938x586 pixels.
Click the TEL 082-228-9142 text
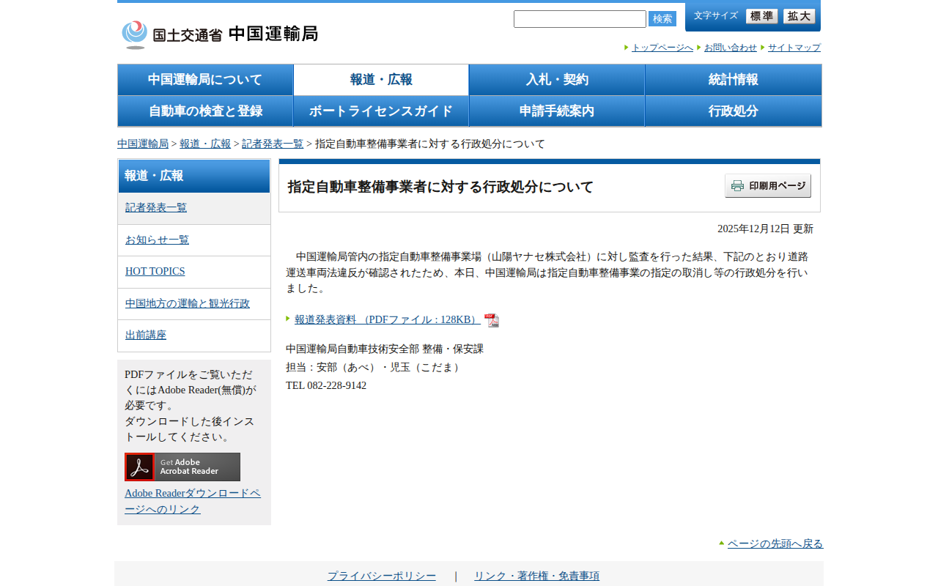point(326,385)
